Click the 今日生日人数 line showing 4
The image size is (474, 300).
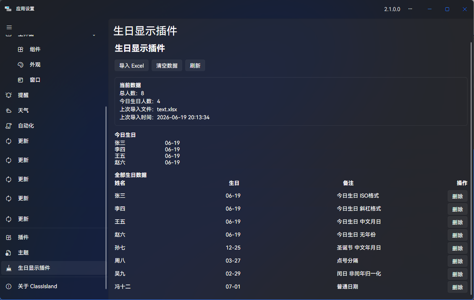[140, 101]
